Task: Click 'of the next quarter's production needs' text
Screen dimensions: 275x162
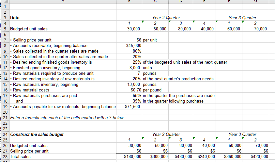Action: [178, 79]
